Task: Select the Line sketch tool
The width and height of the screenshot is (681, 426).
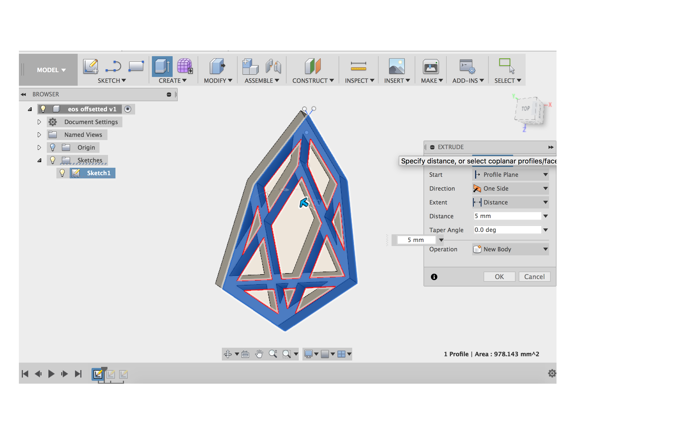Action: coord(113,67)
